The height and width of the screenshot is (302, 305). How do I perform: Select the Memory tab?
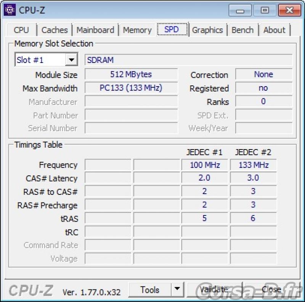pyautogui.click(x=137, y=30)
